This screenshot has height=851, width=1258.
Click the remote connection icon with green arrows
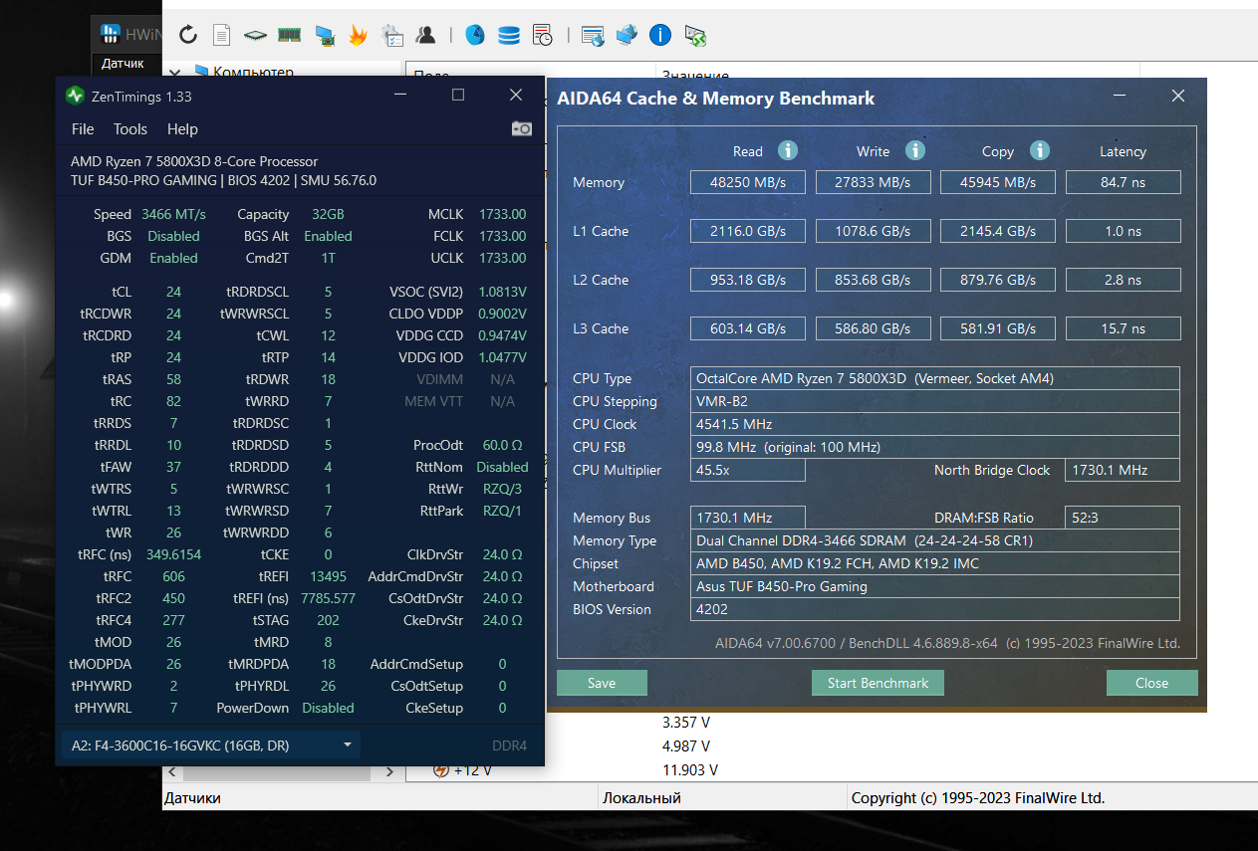[695, 37]
